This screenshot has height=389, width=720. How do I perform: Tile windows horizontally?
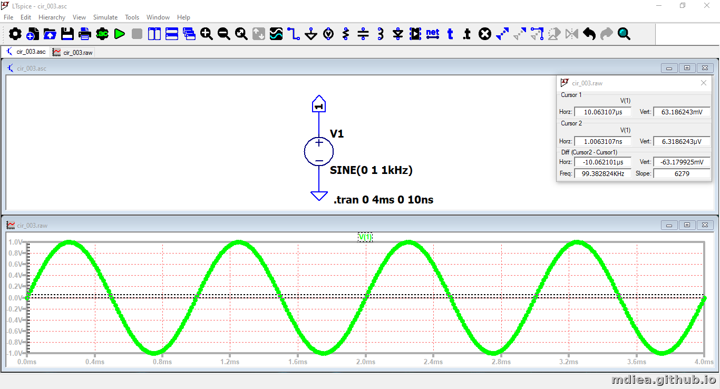click(x=171, y=34)
